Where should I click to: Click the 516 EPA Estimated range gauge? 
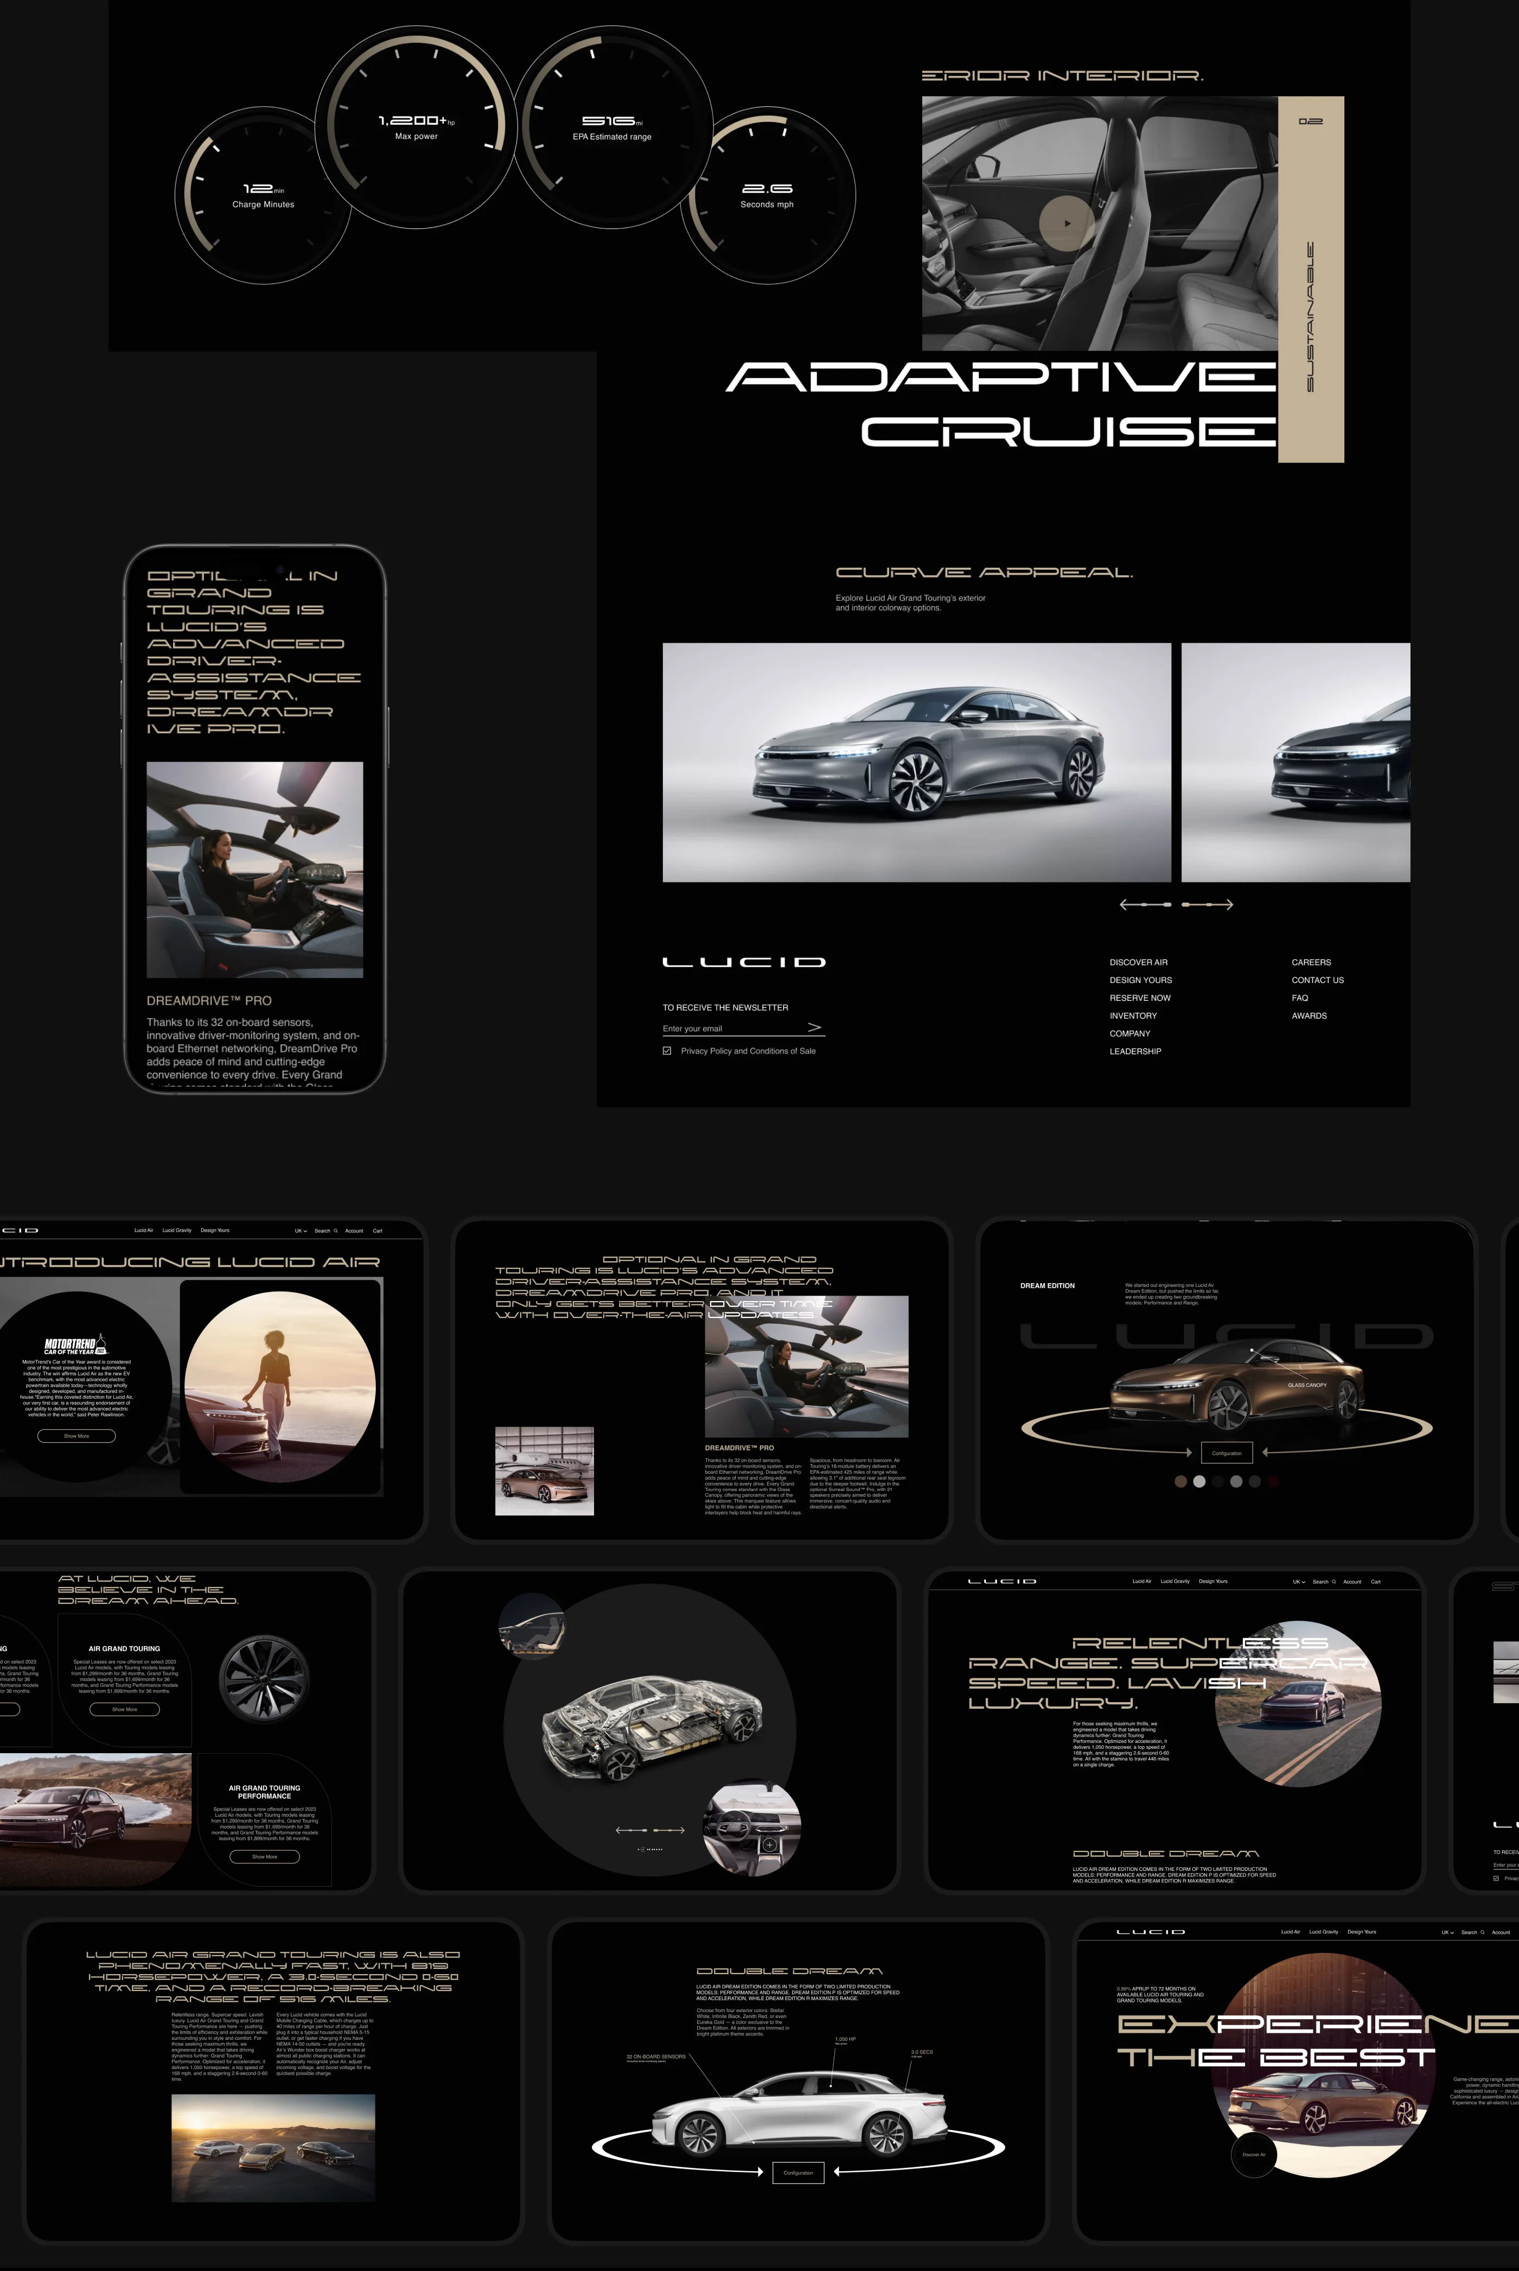[x=612, y=126]
